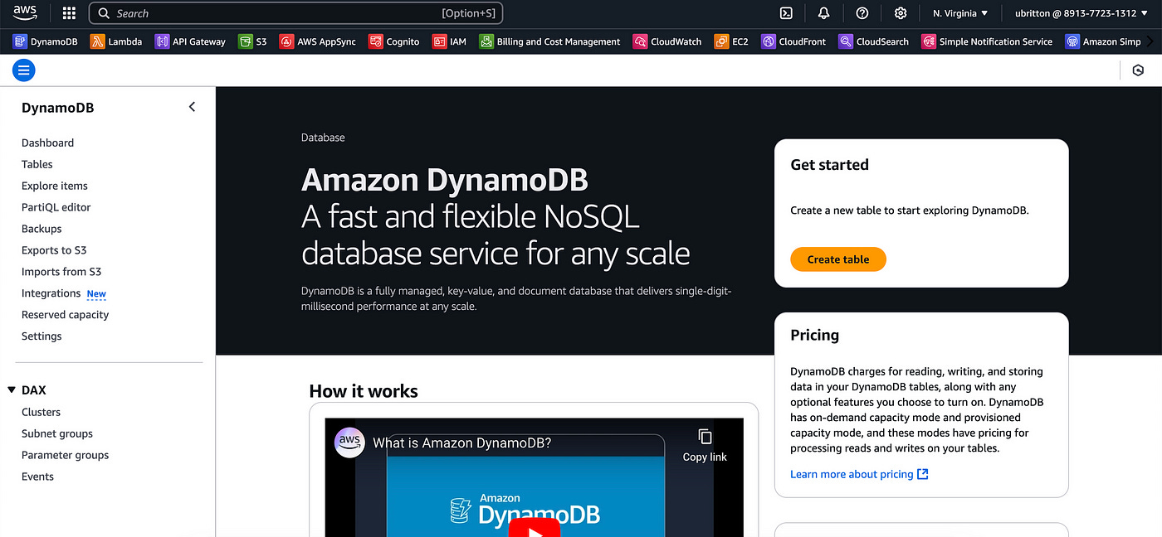Open the N. Virginia region selector
The width and height of the screenshot is (1162, 537).
click(x=959, y=12)
